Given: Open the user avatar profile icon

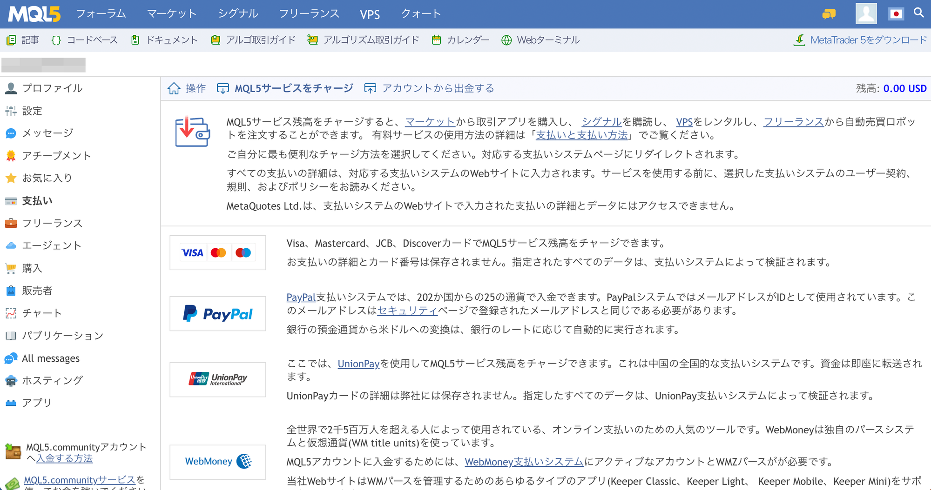Looking at the screenshot, I should pos(866,13).
